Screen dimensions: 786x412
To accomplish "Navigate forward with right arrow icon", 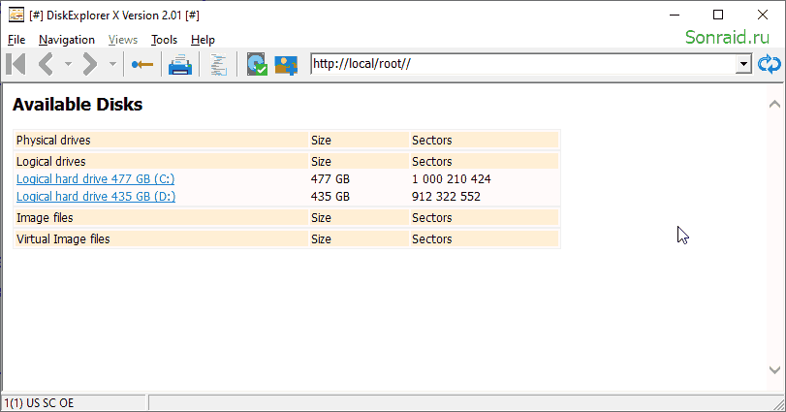I will [90, 64].
